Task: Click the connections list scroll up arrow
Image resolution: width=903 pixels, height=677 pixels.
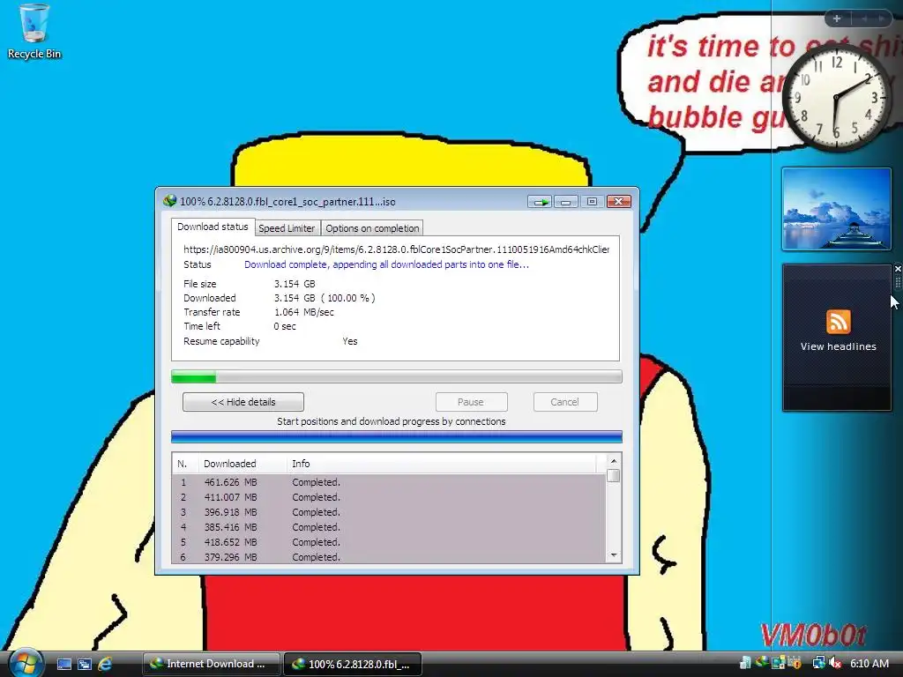Action: tap(614, 461)
